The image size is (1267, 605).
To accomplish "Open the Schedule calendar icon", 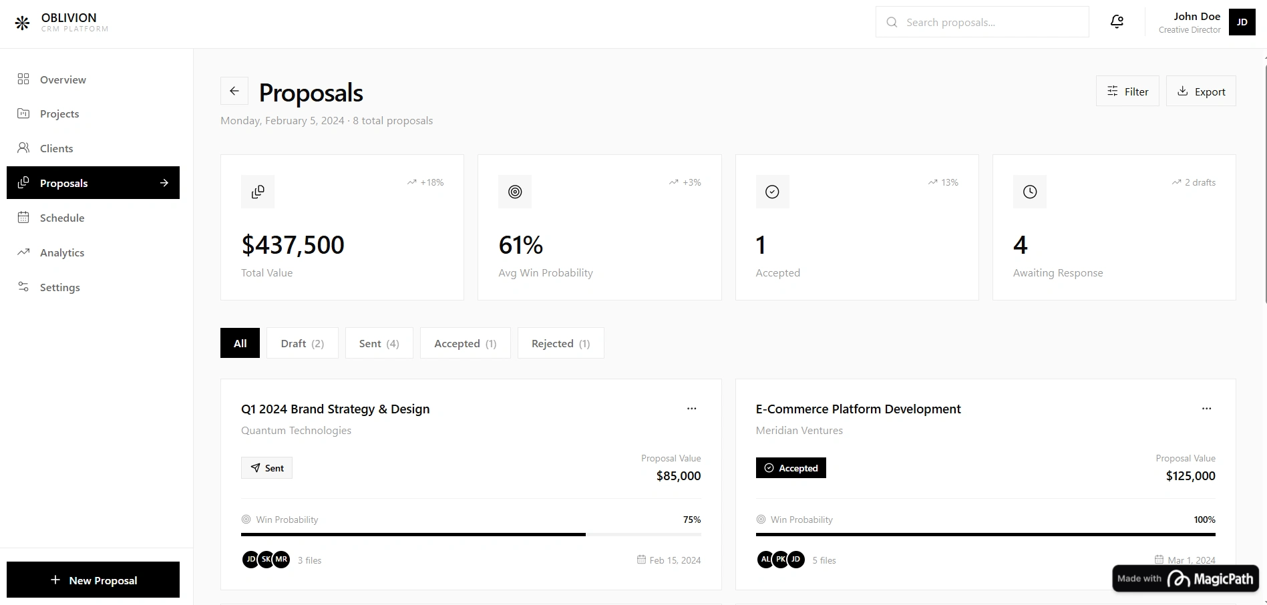I will [23, 217].
